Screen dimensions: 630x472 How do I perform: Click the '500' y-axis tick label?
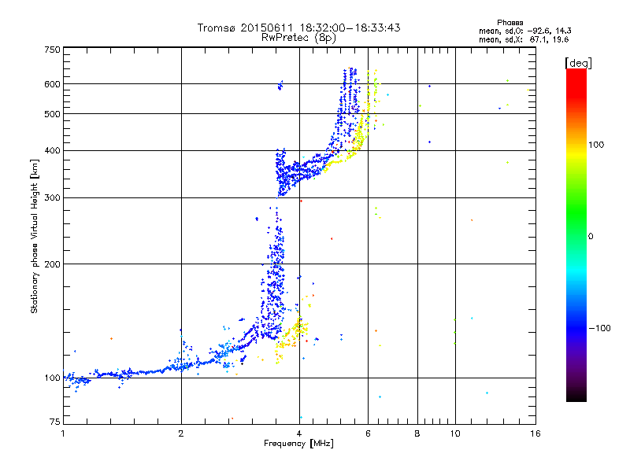[x=52, y=114]
